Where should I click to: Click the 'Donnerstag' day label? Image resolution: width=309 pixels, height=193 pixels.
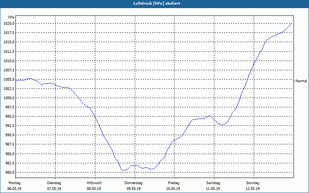(x=133, y=183)
